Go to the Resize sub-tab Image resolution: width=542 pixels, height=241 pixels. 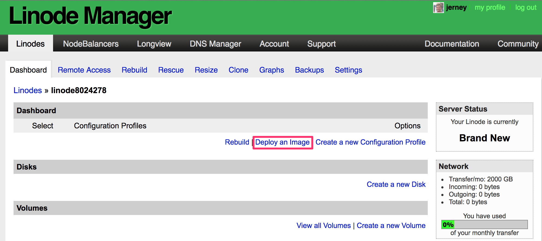[206, 70]
